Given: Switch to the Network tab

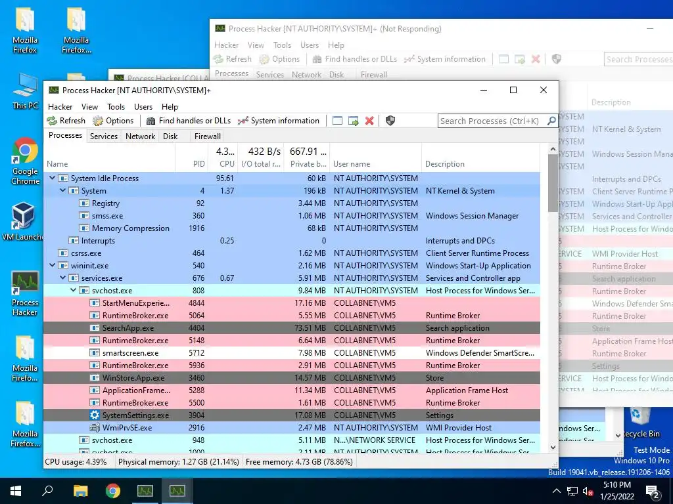Looking at the screenshot, I should coord(141,136).
